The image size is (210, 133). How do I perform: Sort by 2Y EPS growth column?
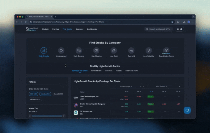[164, 91]
